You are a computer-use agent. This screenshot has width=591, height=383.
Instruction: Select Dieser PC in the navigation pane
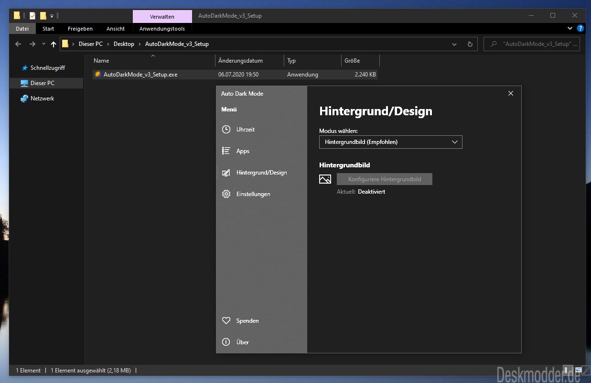pos(43,83)
